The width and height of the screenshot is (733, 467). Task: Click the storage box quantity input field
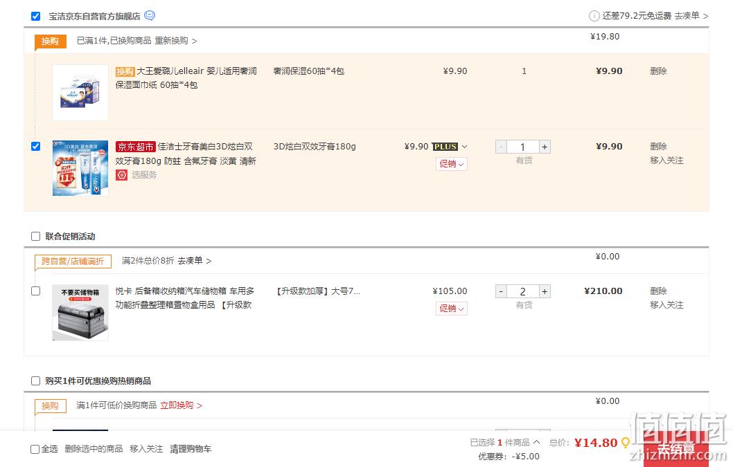coord(522,292)
